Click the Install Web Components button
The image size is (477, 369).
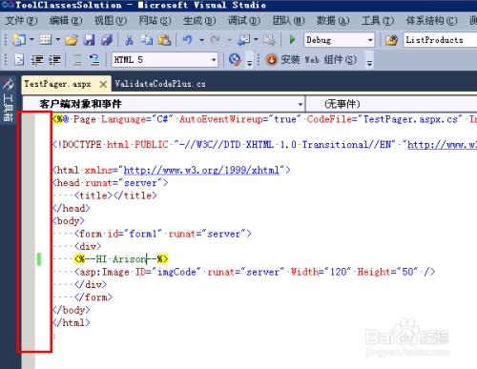[311, 60]
